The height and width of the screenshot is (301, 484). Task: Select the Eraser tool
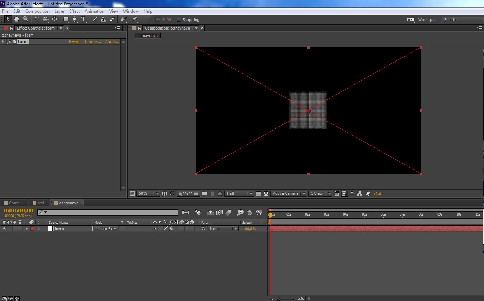coord(112,19)
